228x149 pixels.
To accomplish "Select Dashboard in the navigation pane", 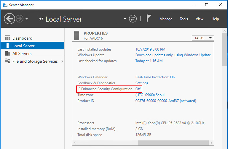I will [x=32, y=38].
